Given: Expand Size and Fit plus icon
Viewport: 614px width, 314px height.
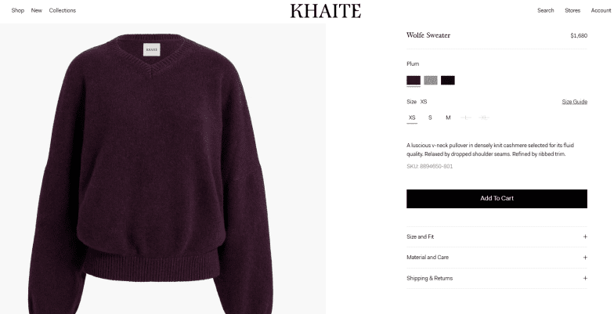Looking at the screenshot, I should click(585, 236).
